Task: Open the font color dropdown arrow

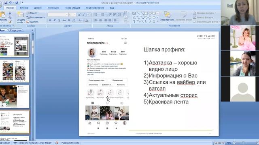Action: (90, 21)
